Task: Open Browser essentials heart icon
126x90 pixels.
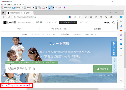Action: click(106, 17)
